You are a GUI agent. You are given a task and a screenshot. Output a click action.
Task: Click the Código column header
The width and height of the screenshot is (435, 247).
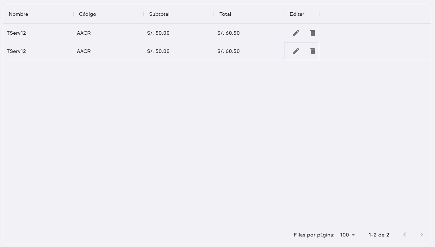coord(87,14)
